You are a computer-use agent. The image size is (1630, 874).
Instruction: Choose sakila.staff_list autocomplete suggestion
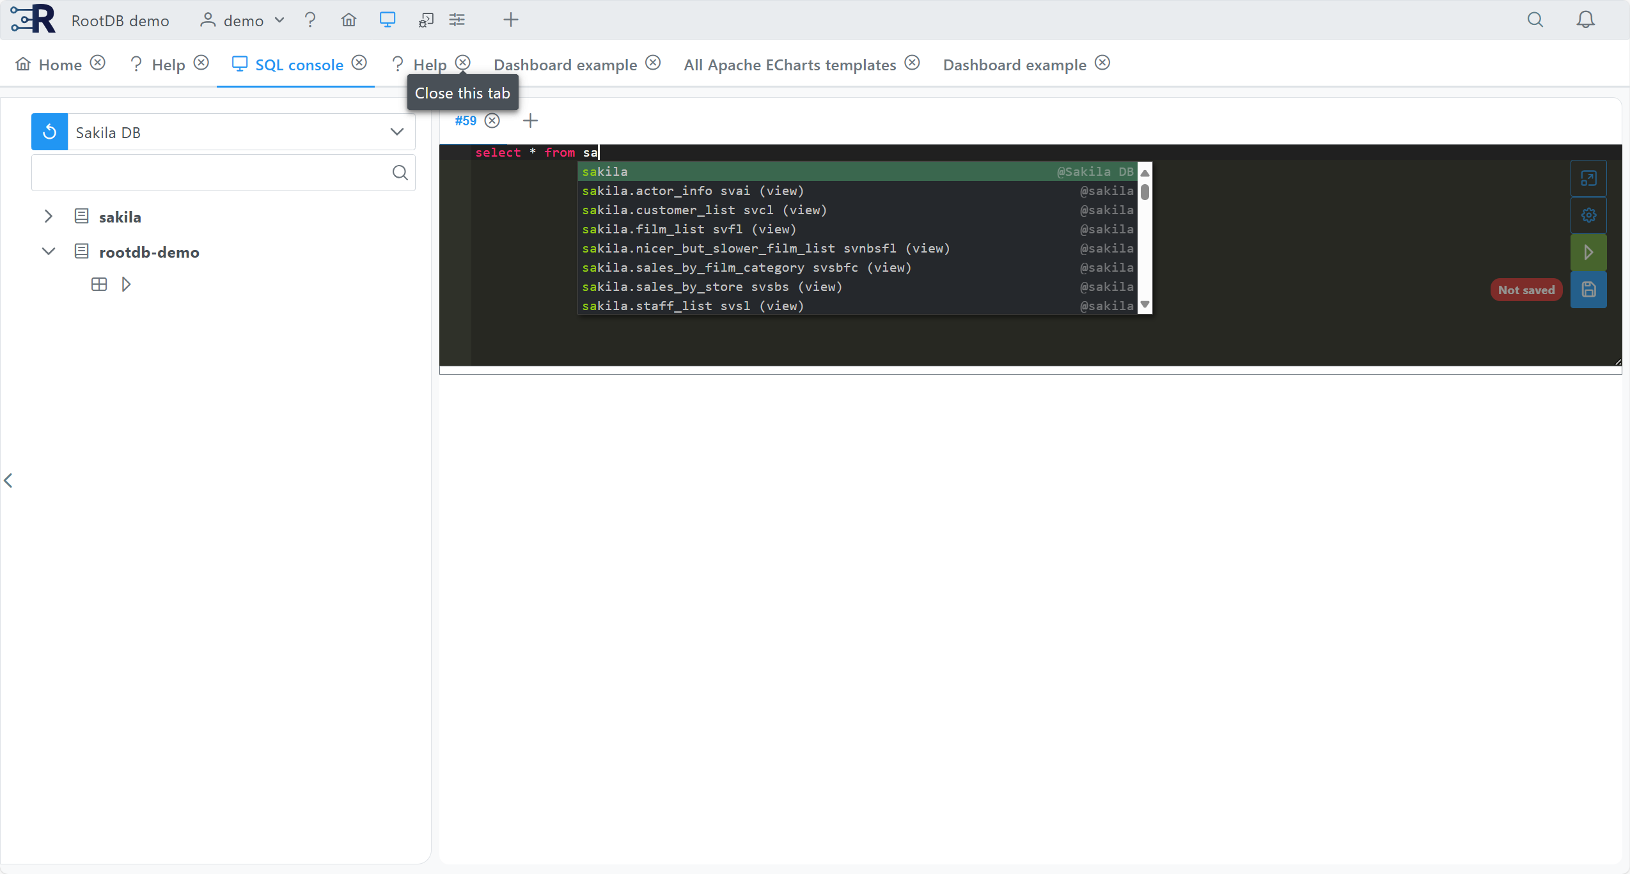click(x=858, y=306)
